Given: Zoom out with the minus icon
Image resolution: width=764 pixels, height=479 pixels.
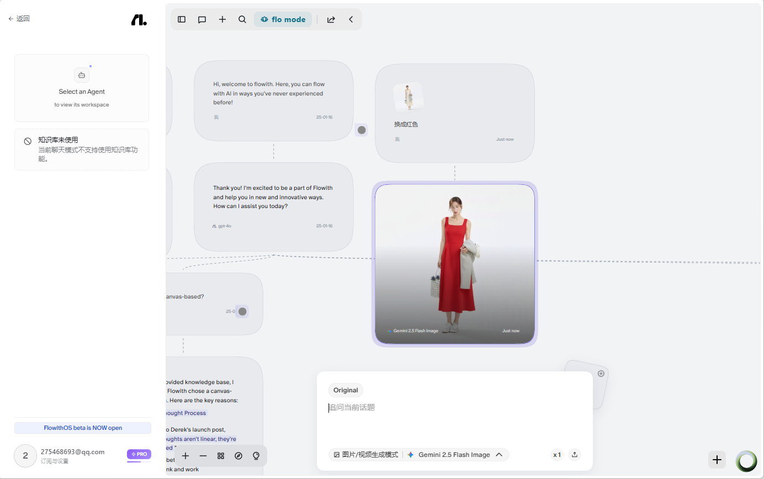Looking at the screenshot, I should tap(203, 456).
